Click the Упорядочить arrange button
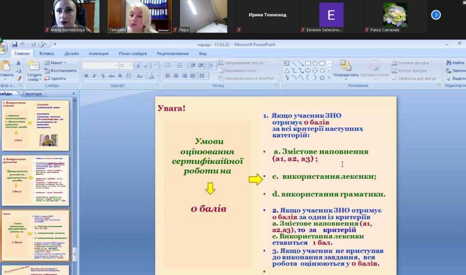 click(x=346, y=69)
